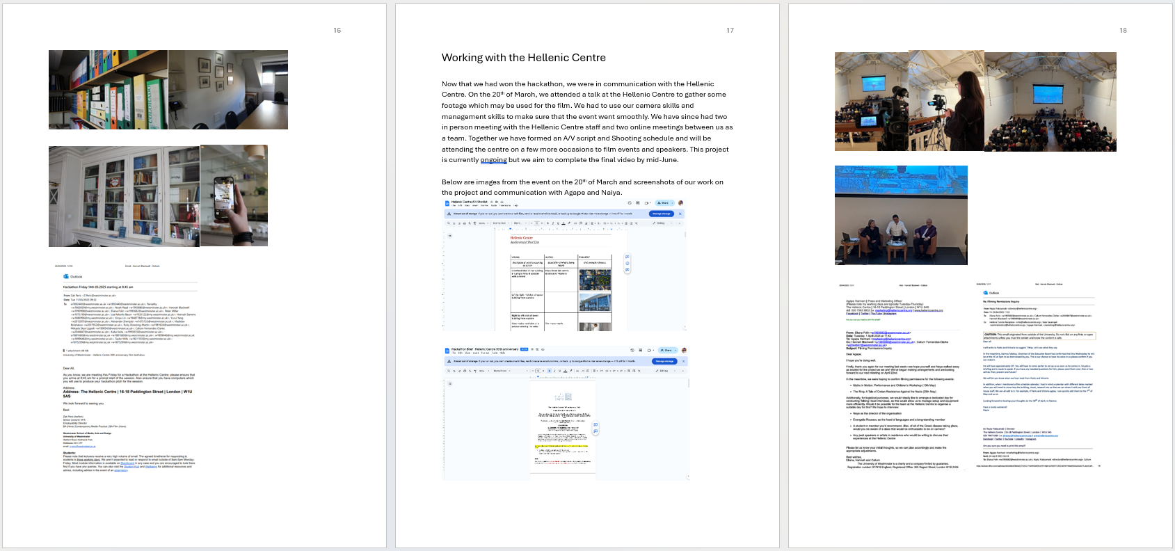This screenshot has height=551, width=1175.
Task: Select the photo of the woman operating a camera
Action: (x=946, y=101)
